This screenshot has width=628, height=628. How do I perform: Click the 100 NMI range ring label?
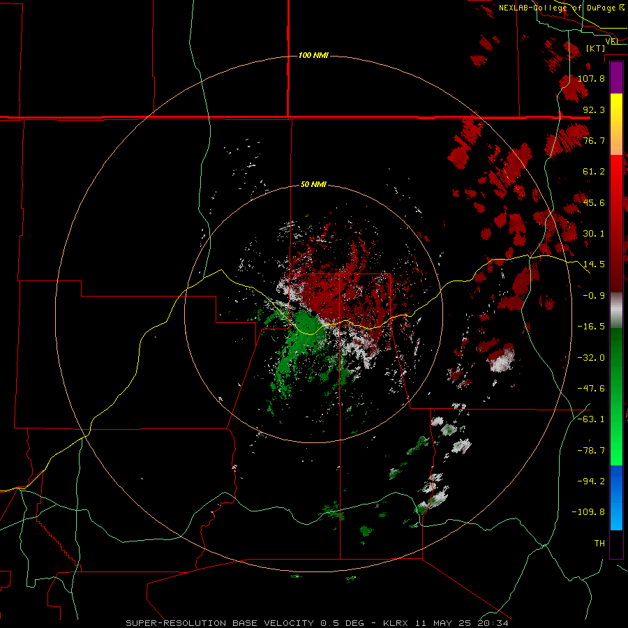pyautogui.click(x=313, y=55)
